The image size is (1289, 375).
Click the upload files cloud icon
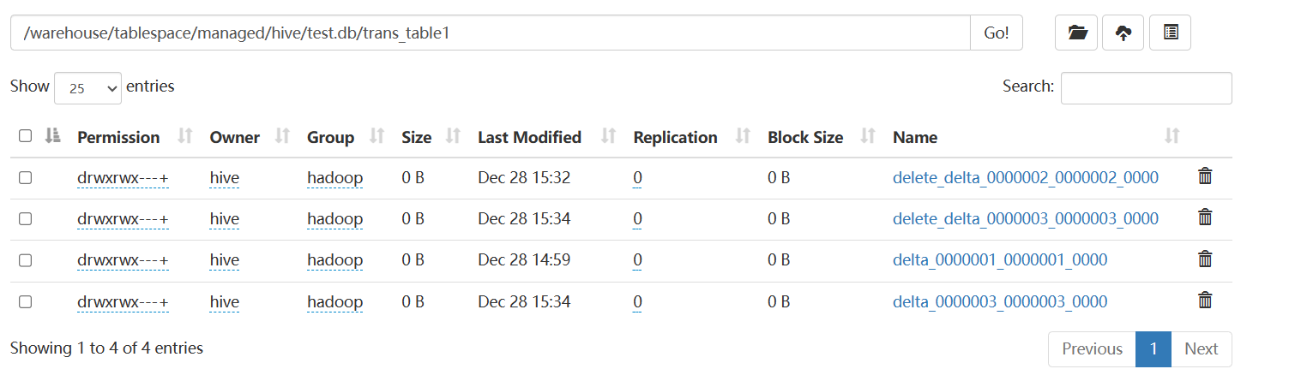click(x=1123, y=33)
